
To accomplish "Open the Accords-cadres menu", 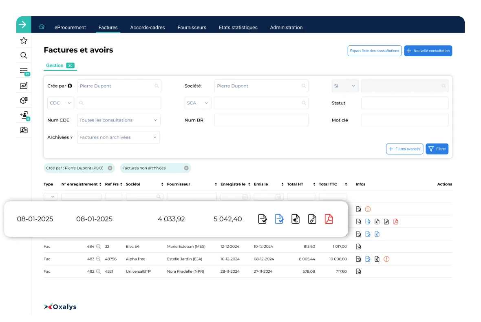I will [x=148, y=28].
